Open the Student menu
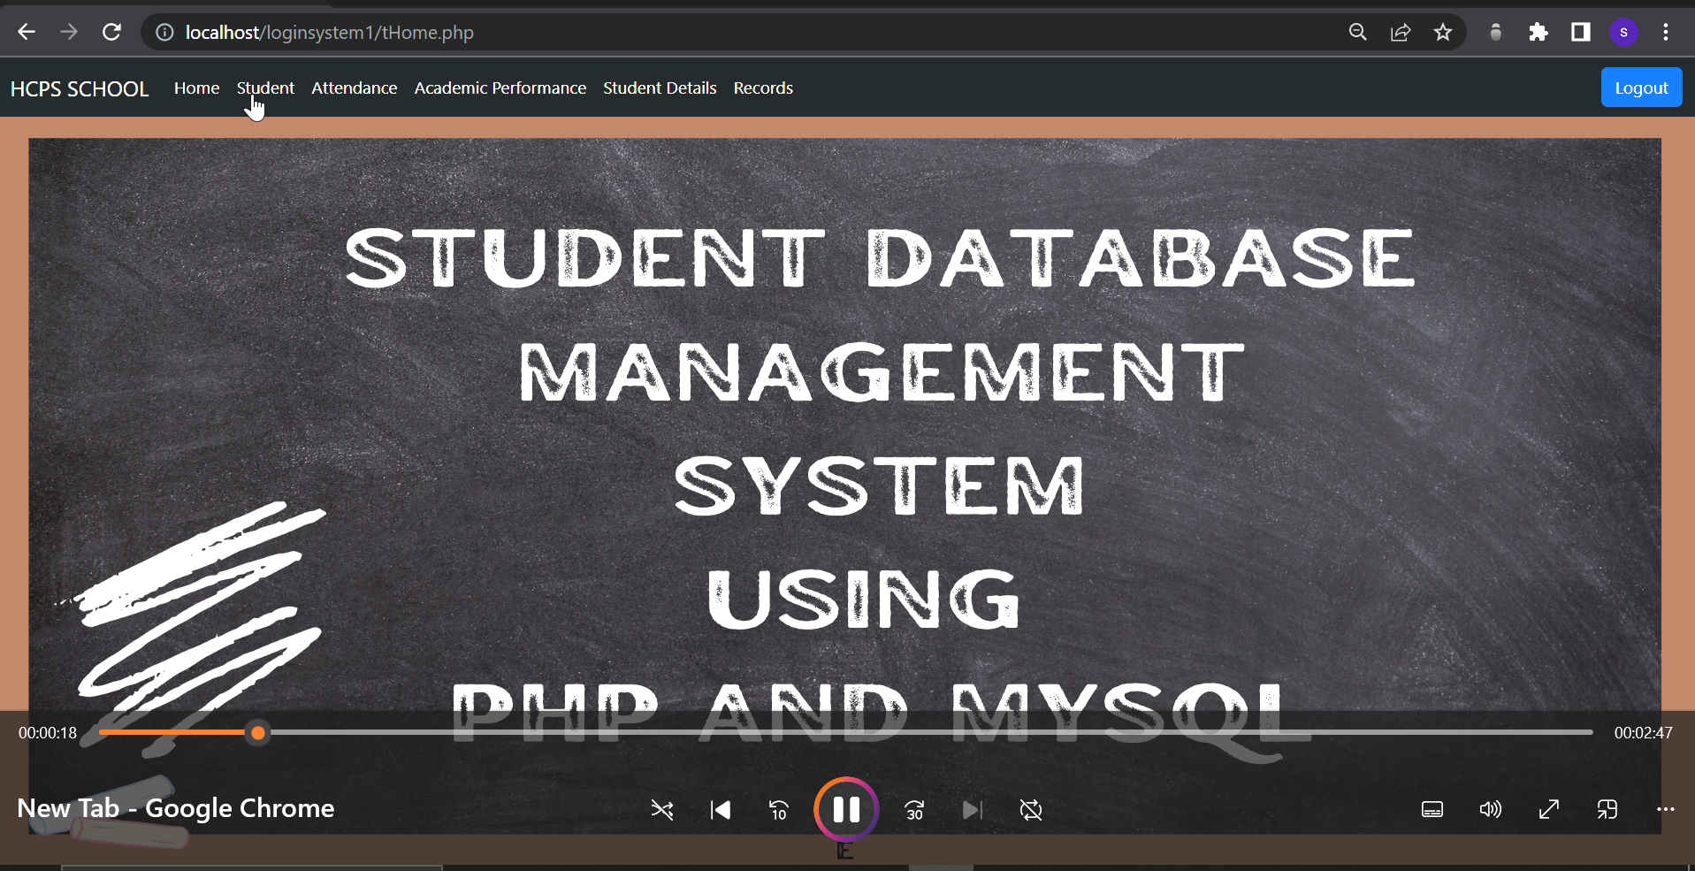The image size is (1695, 871). coord(265,88)
